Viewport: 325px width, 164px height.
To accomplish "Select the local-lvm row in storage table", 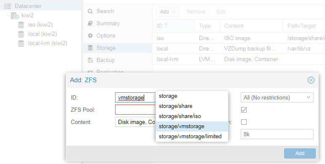I will [x=239, y=59].
